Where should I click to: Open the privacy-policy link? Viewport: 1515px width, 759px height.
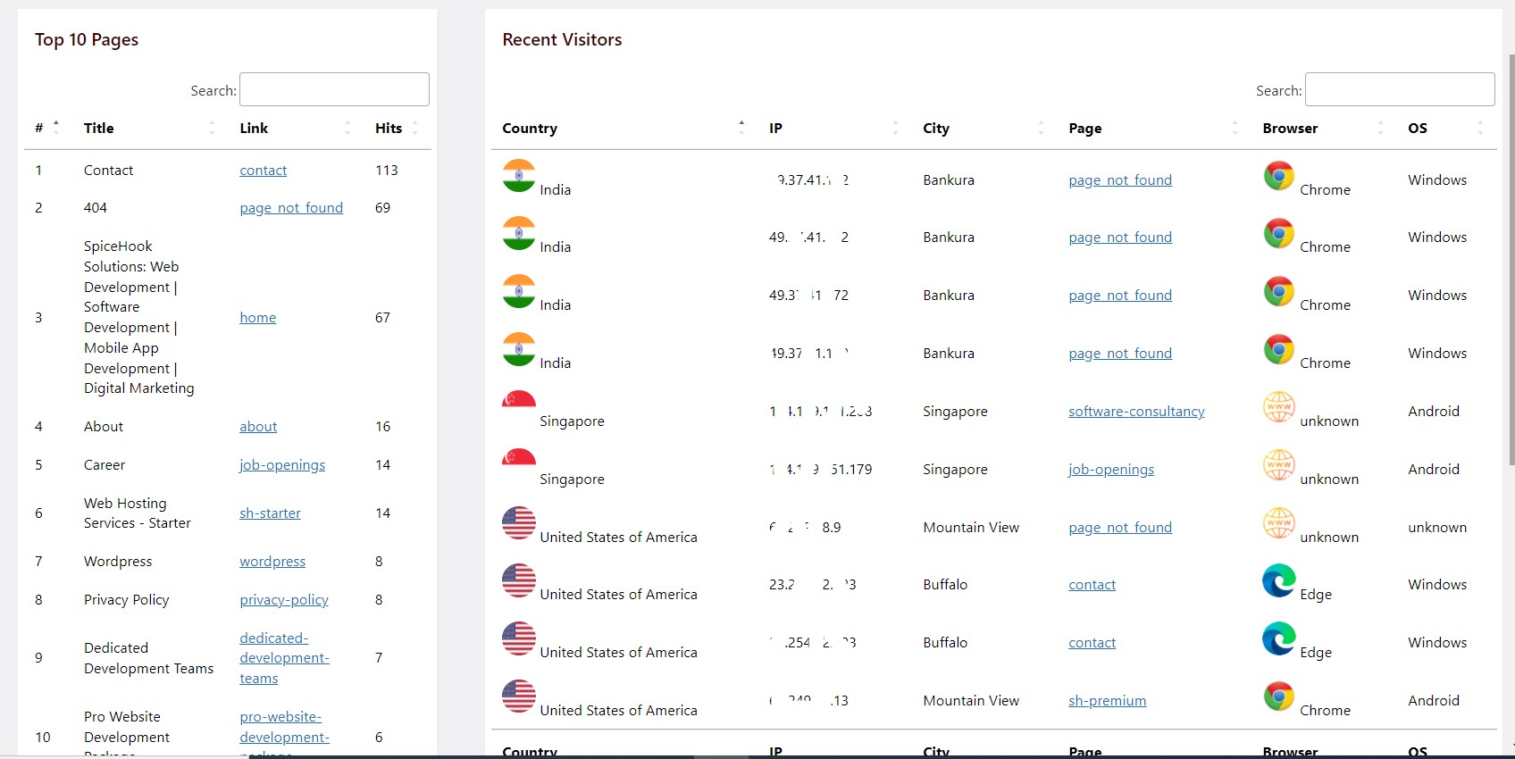coord(284,599)
